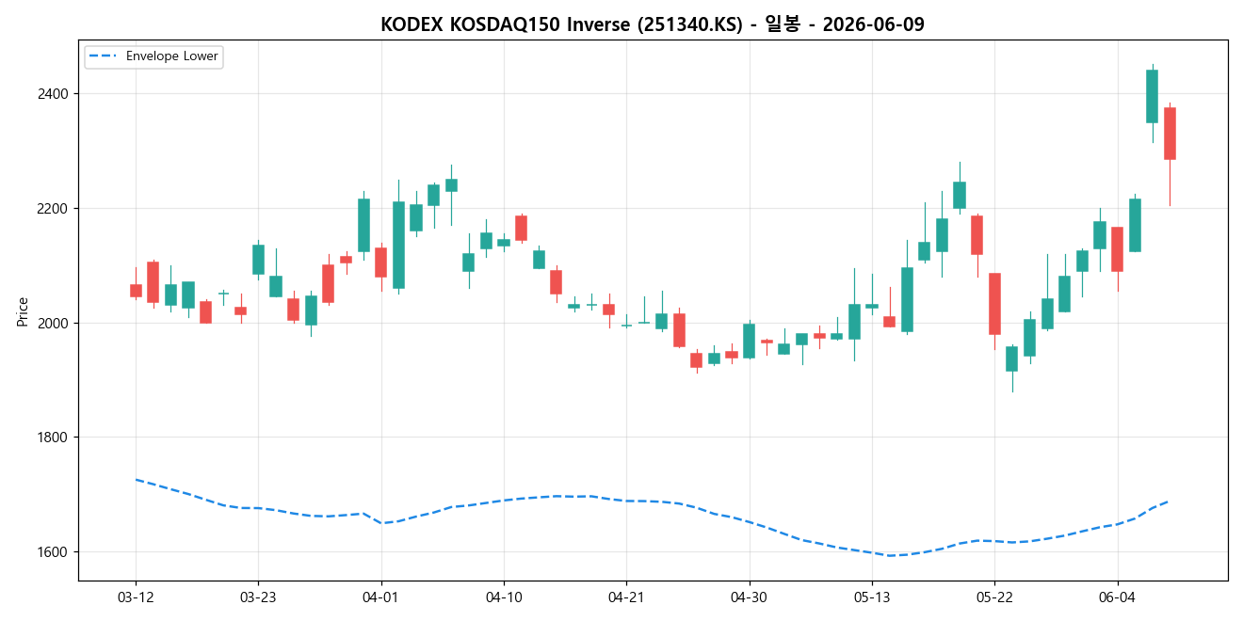This screenshot has width=1243, height=621.
Task: Click the 06-04 x-axis date label
Action: [x=1118, y=597]
